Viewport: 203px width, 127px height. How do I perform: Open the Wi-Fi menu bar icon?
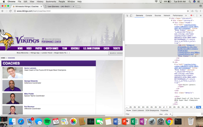[156, 2]
